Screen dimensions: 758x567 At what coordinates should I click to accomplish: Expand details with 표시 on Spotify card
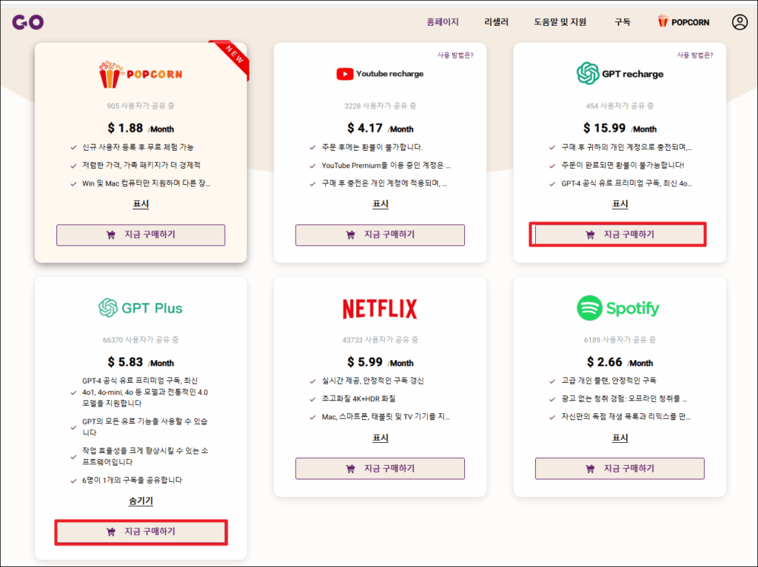[x=620, y=438]
